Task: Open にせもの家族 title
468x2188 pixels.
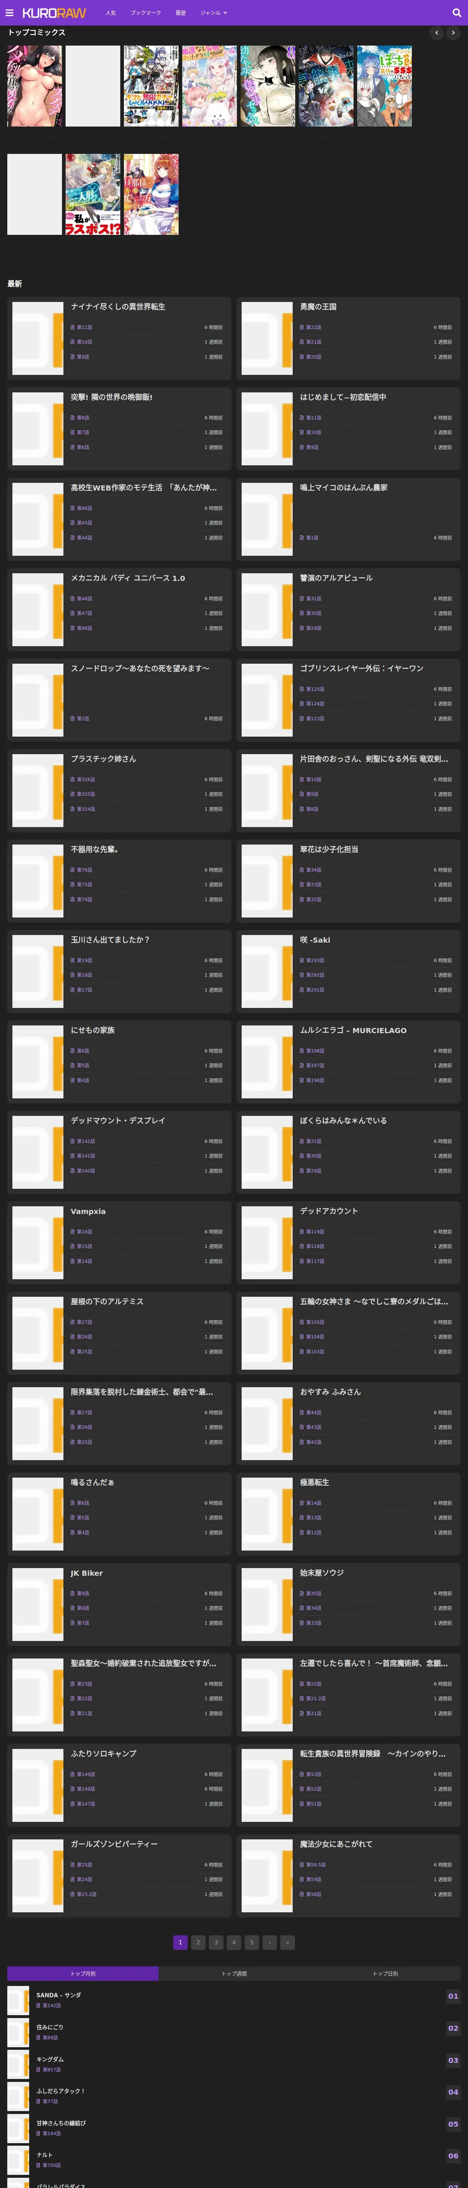Action: pos(93,1030)
